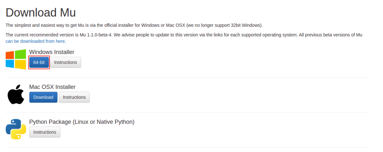383x152 pixels.
Task: Download the Mac OSX installer
Action: coord(43,97)
